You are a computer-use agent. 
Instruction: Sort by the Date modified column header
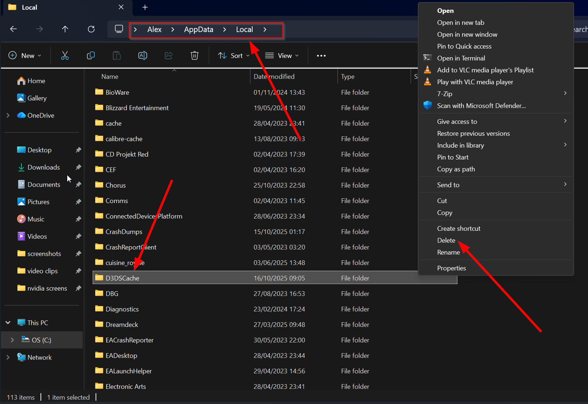click(274, 76)
